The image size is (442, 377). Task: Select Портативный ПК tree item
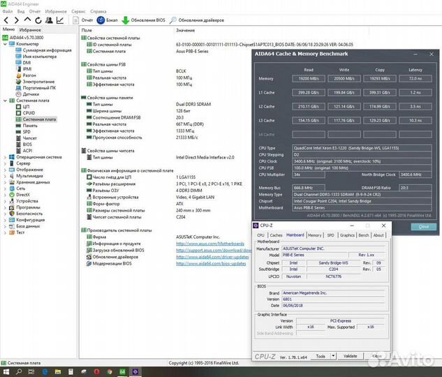(36, 88)
